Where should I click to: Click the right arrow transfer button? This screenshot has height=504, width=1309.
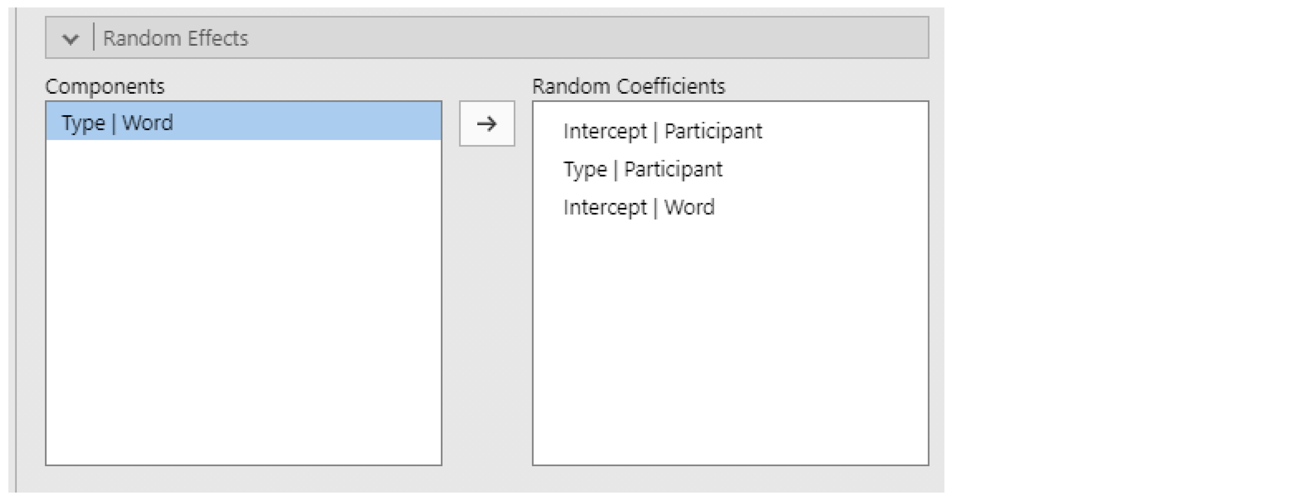[487, 123]
